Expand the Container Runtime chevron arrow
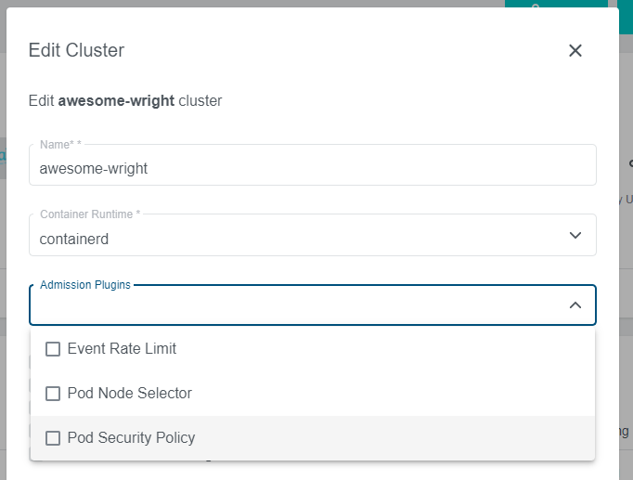 pyautogui.click(x=575, y=236)
